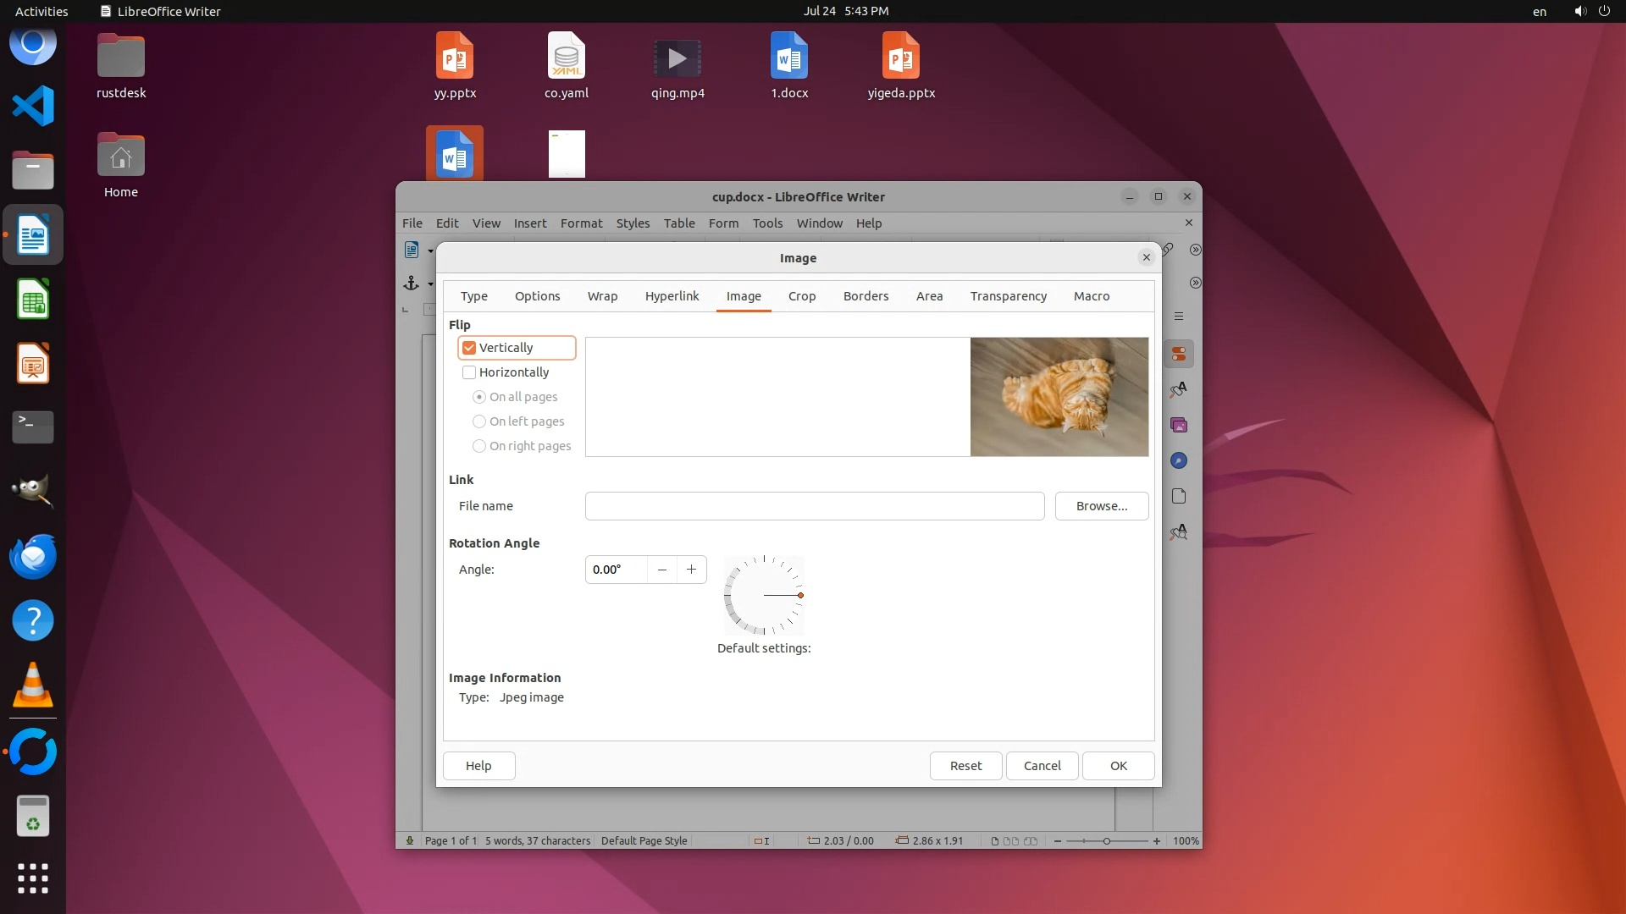Enable the Horizontally flip checkbox

pos(469,372)
